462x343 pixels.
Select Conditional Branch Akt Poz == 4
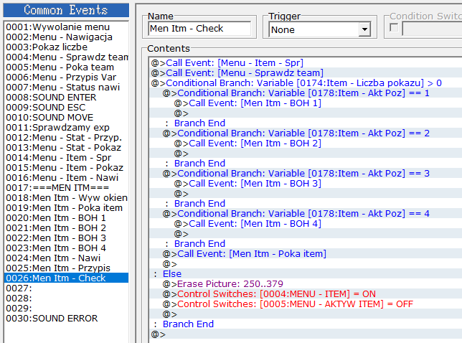pos(306,213)
